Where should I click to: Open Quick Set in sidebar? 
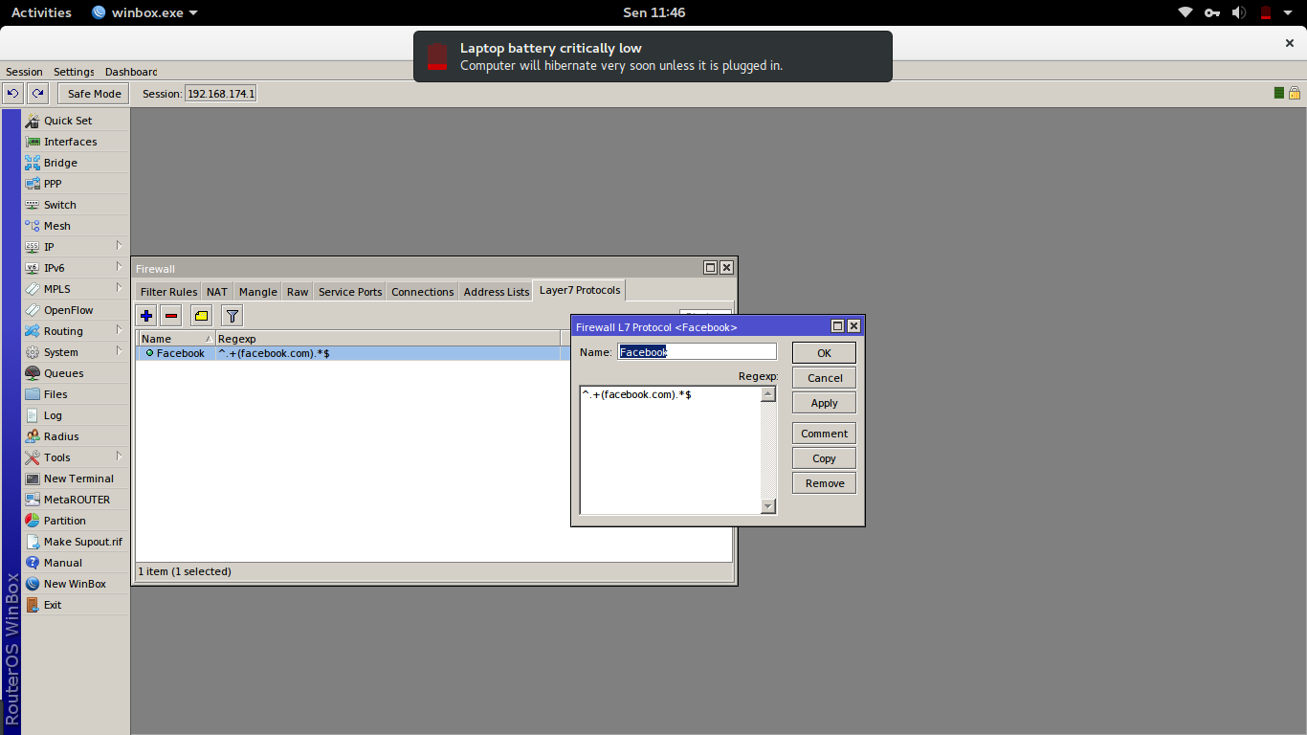pyautogui.click(x=76, y=121)
